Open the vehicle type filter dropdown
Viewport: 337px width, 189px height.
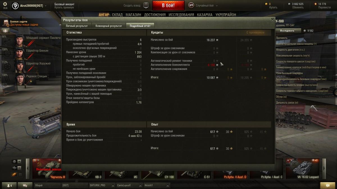[17, 168]
